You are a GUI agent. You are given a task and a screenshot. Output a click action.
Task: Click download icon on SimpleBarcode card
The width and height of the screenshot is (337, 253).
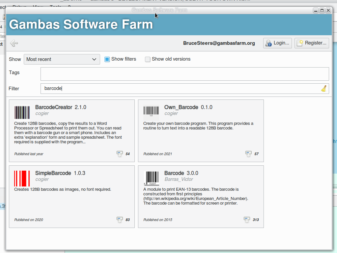pyautogui.click(x=120, y=220)
